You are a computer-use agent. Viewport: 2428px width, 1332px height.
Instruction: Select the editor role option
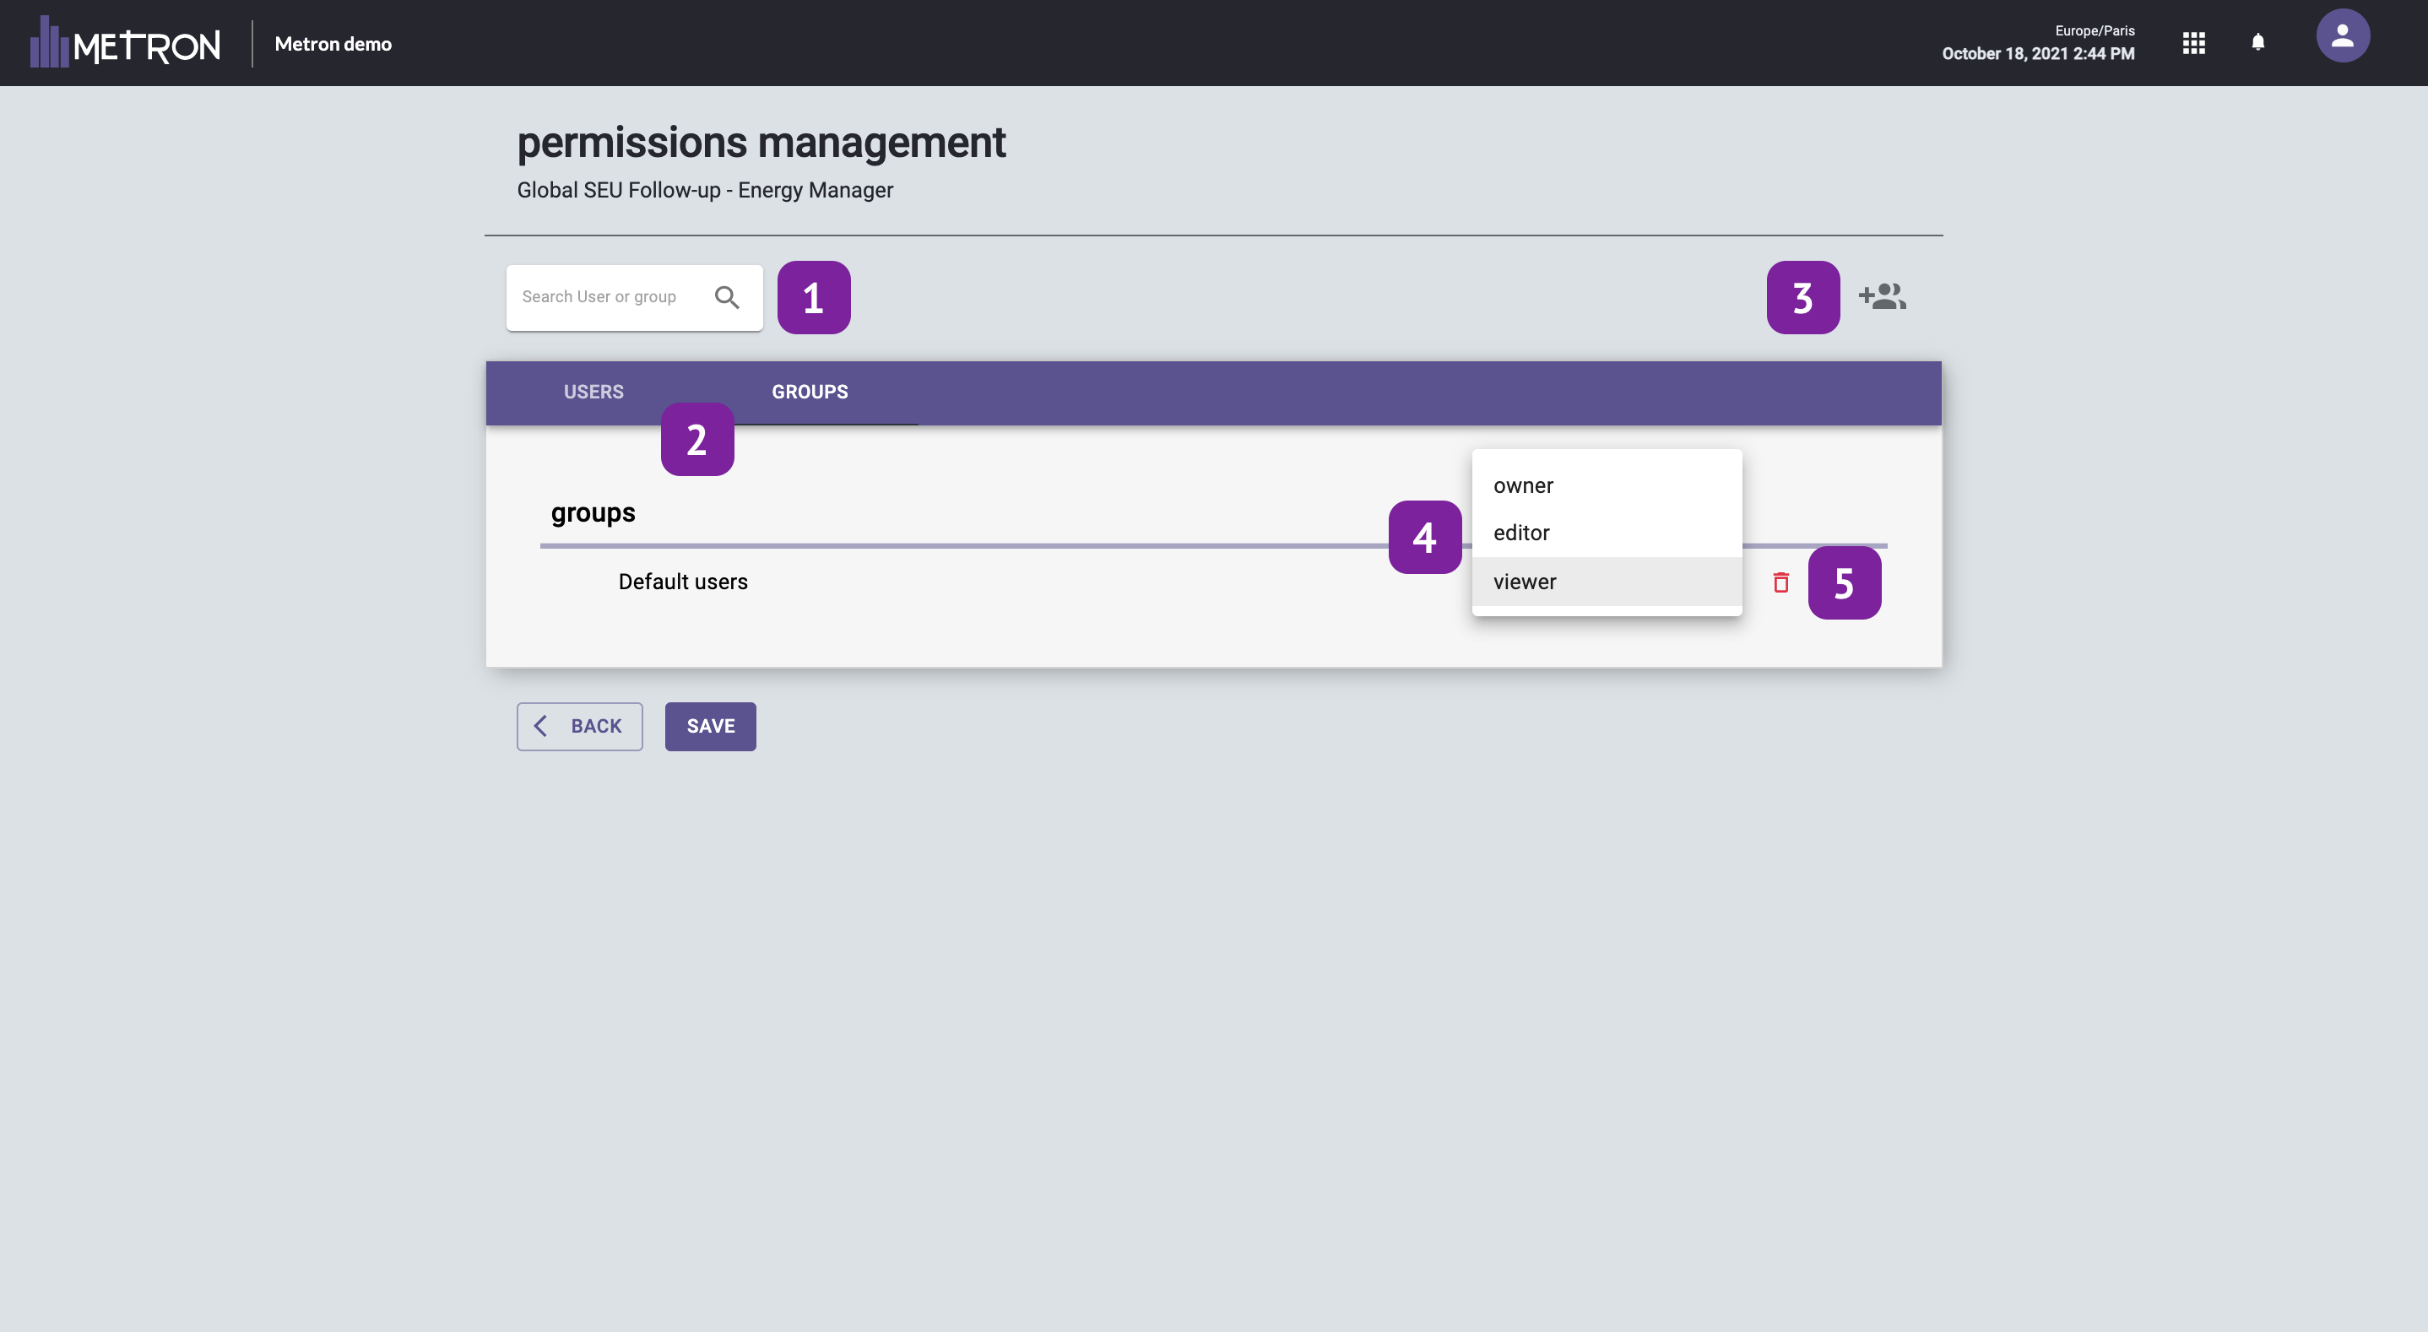point(1521,533)
